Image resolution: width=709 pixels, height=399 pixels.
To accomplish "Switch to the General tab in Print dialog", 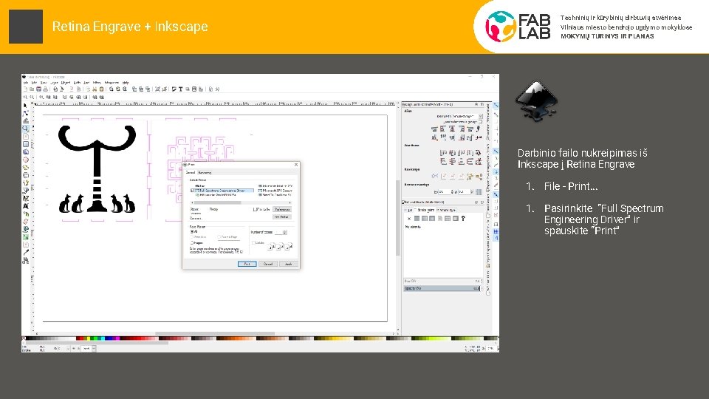I will pos(191,172).
